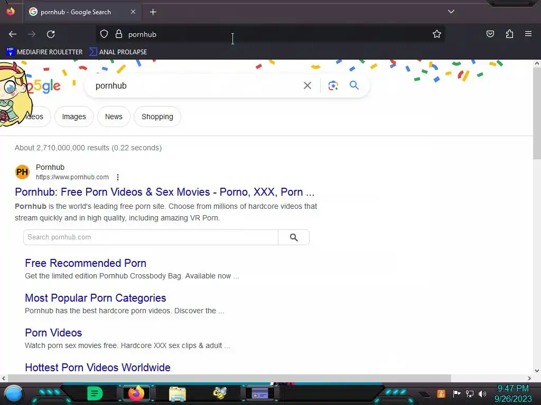
Task: Open the volume speaker tray icon
Action: (482, 393)
